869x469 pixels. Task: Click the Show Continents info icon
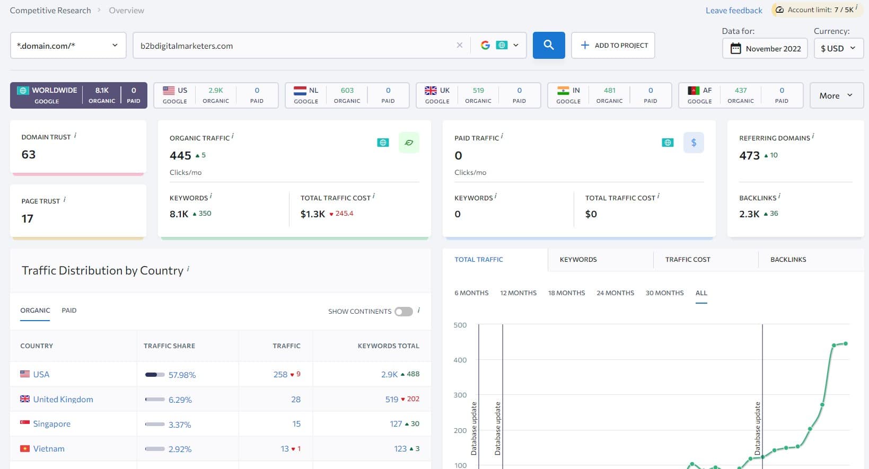[x=419, y=310]
